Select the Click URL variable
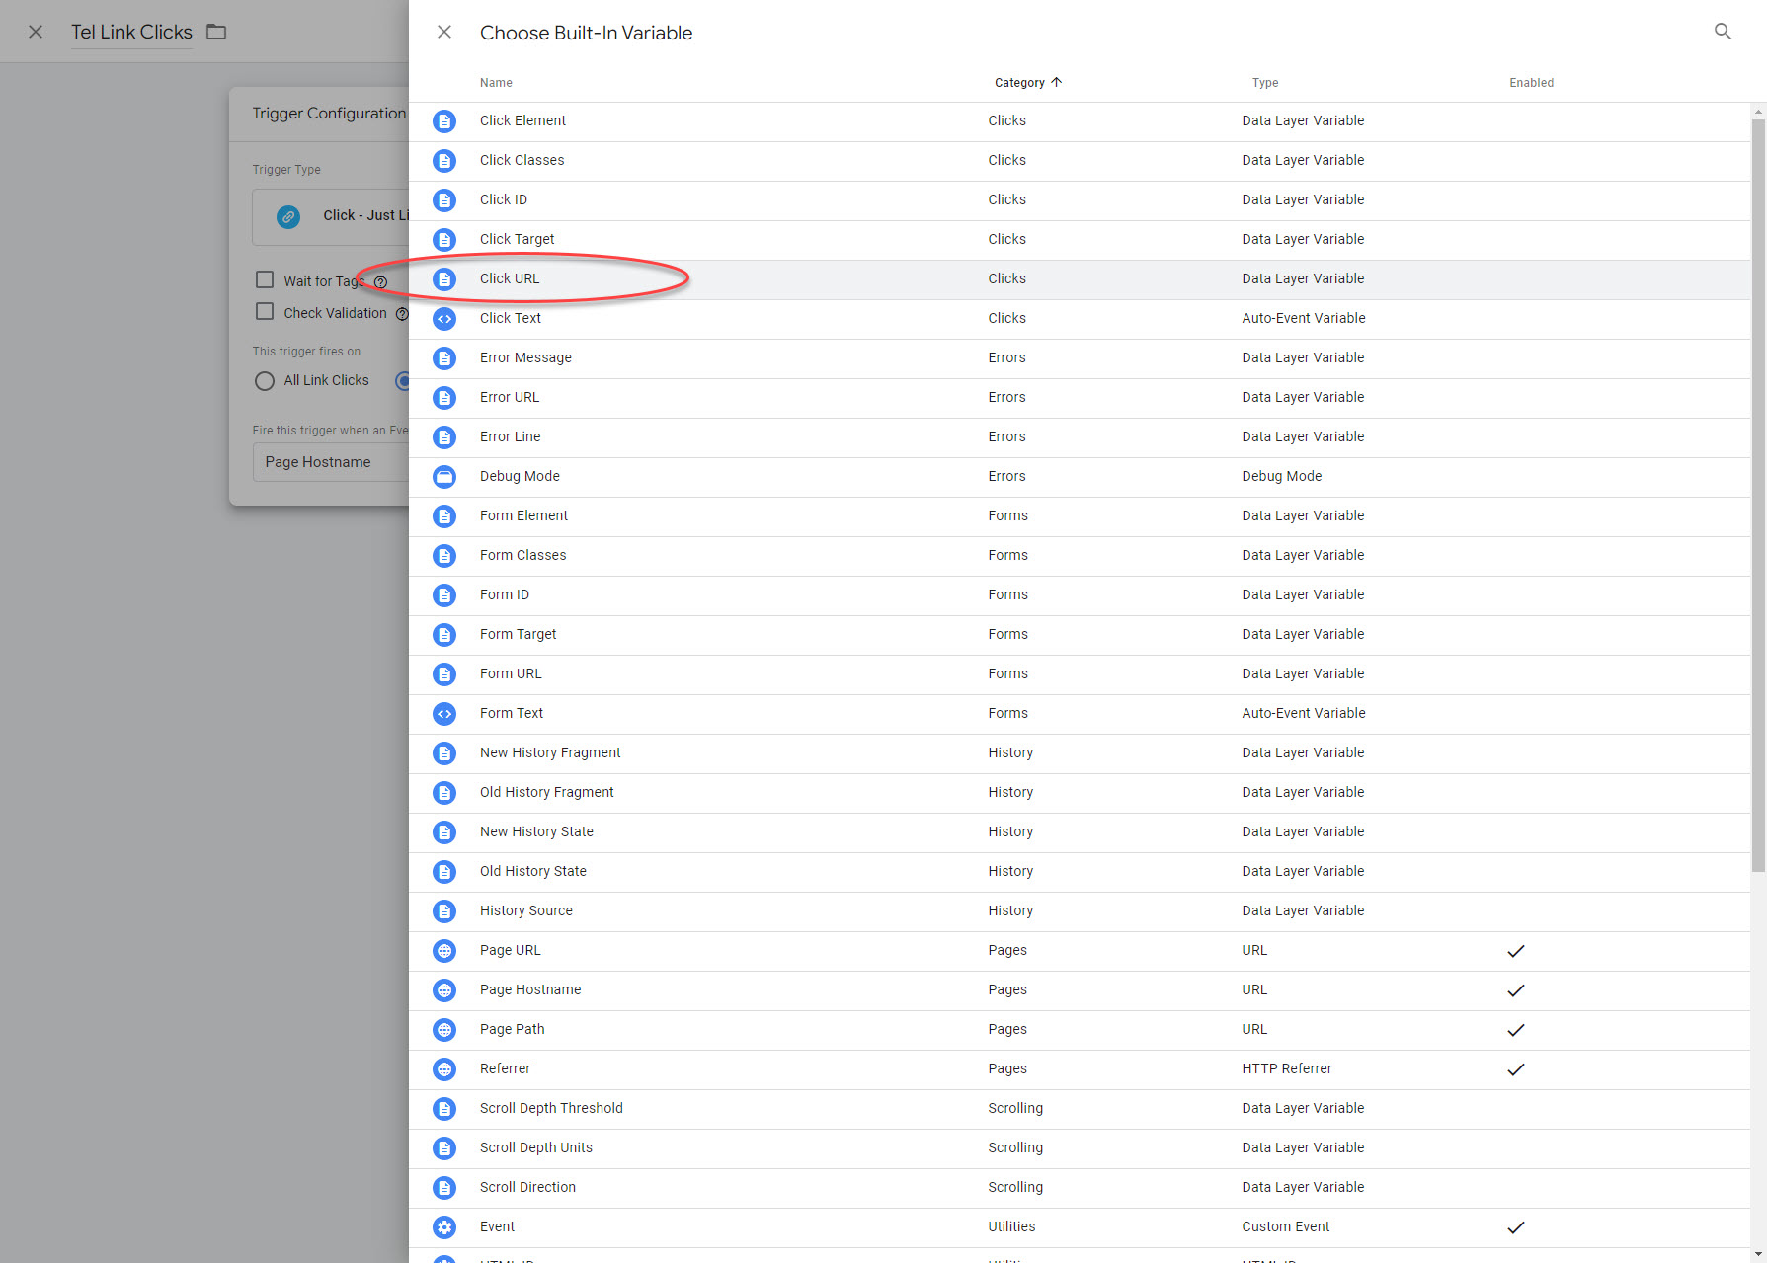 (510, 278)
